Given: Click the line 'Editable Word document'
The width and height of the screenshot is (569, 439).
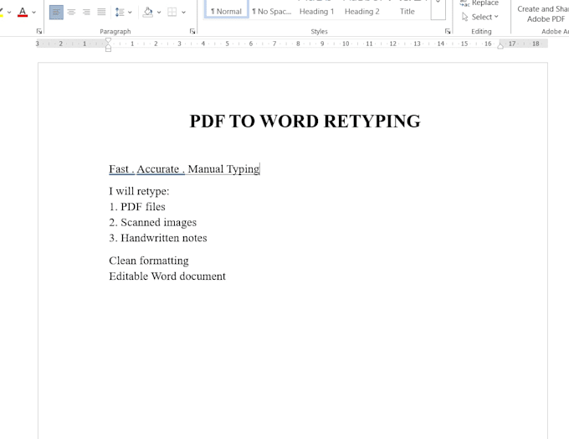Looking at the screenshot, I should (x=167, y=276).
